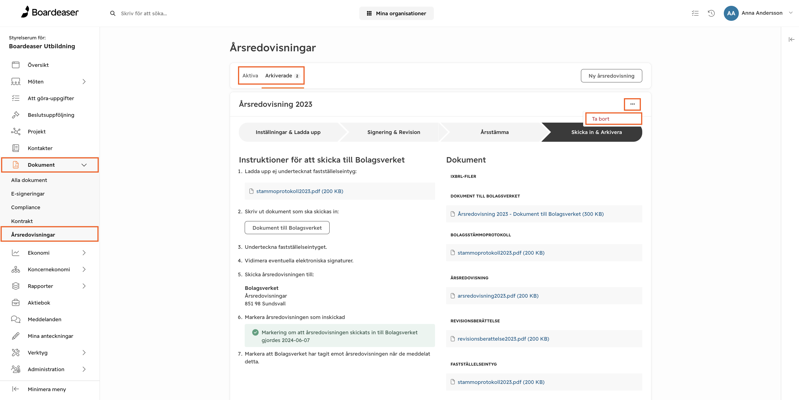
Task: Click the AA user avatar
Action: [x=731, y=13]
